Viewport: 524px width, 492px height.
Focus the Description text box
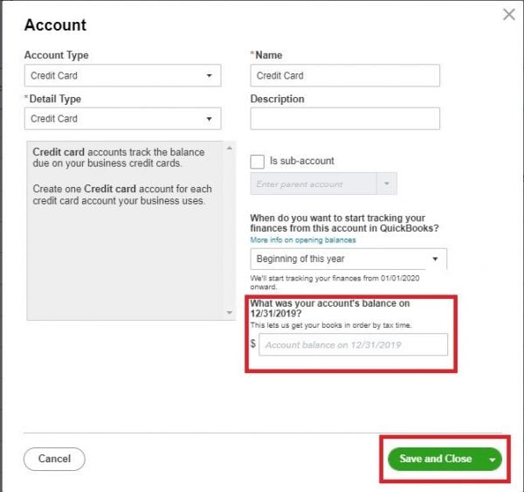pyautogui.click(x=345, y=119)
